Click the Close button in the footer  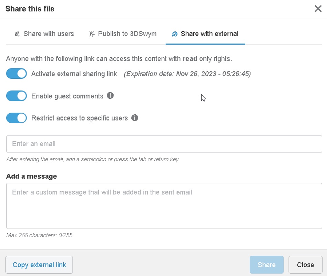click(x=305, y=265)
